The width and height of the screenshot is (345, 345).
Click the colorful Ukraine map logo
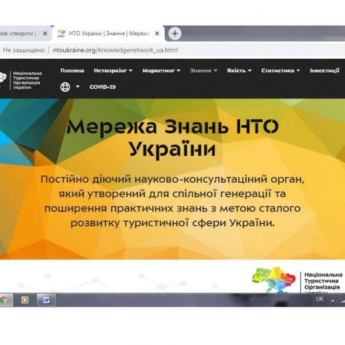[x=273, y=280]
